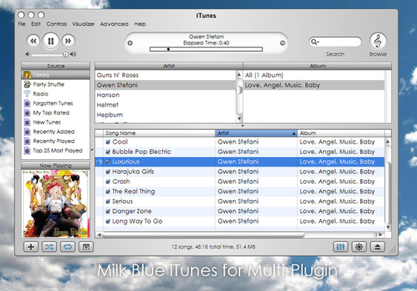
Task: Click left arrow icon in display panel
Action: tap(130, 43)
